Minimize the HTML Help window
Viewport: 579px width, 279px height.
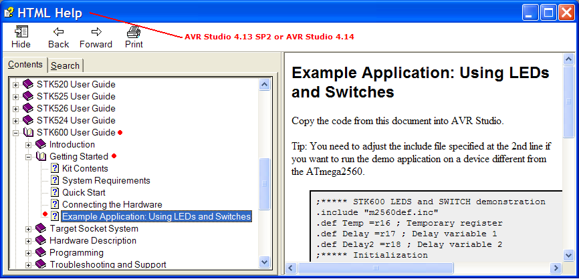530,13
